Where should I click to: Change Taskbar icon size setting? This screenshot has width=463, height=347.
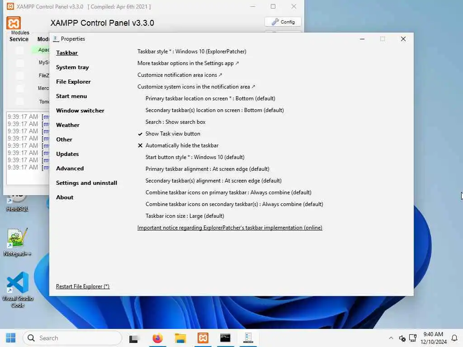pyautogui.click(x=184, y=216)
